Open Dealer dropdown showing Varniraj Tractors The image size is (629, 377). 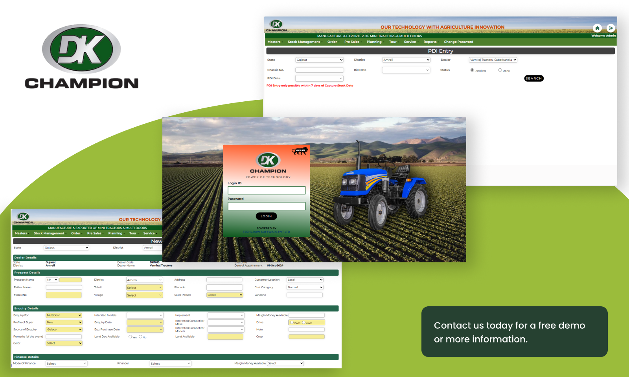[x=493, y=60]
